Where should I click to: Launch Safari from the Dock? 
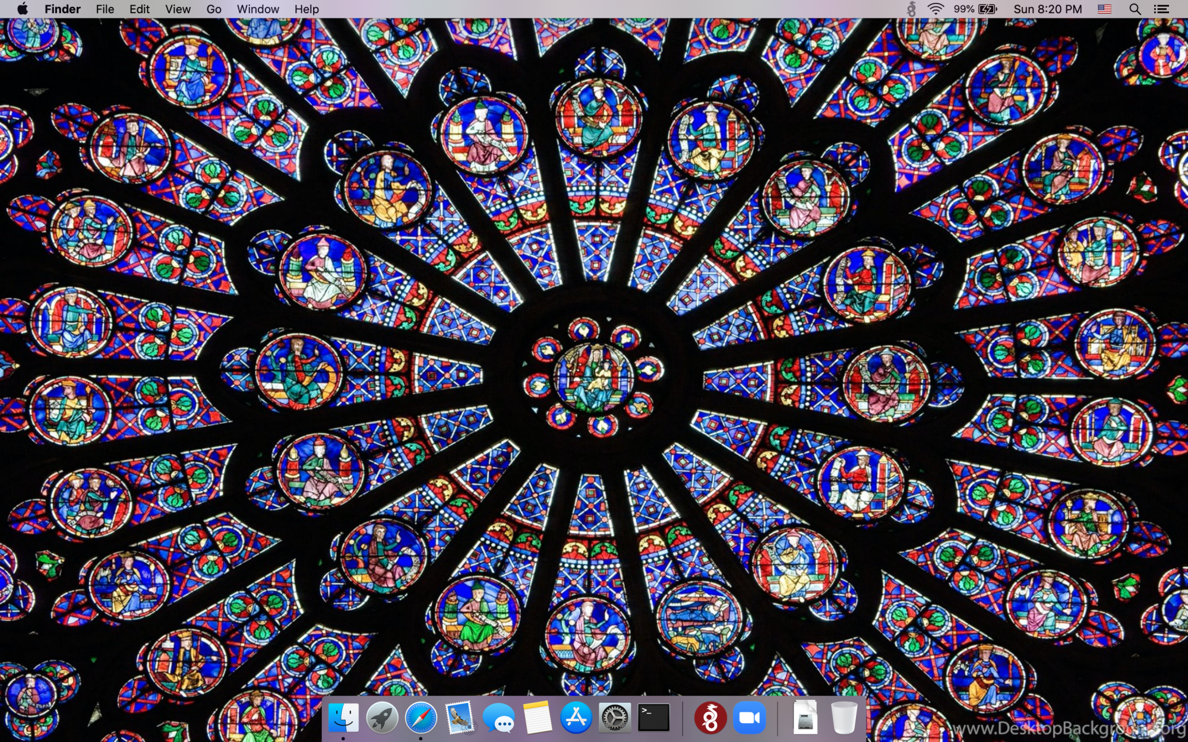point(421,718)
